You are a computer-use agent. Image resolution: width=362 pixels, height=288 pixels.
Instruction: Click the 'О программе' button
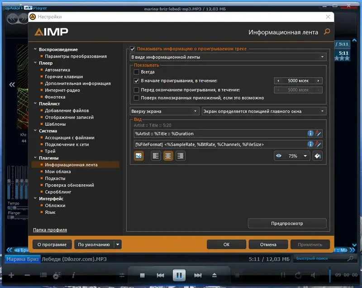coord(52,244)
